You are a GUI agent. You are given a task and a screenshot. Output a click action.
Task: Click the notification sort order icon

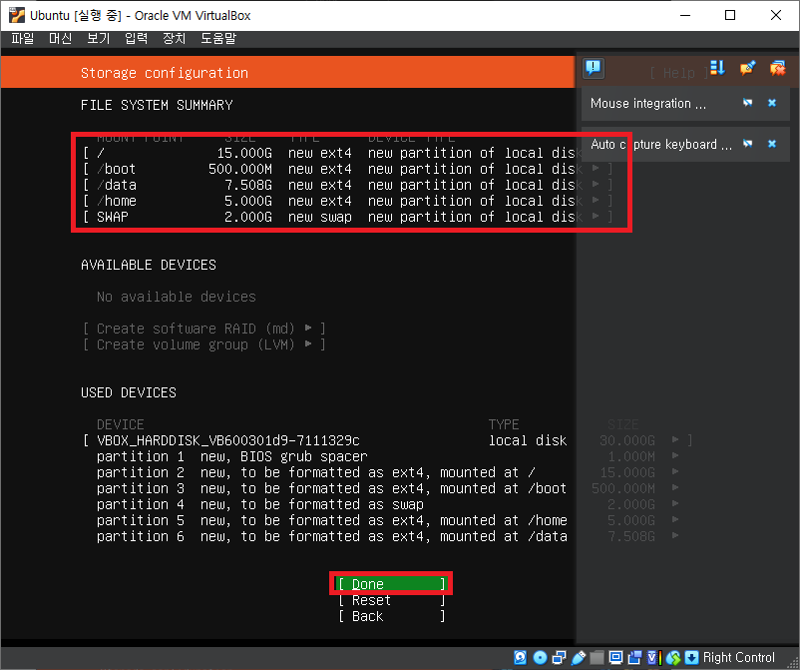click(717, 68)
